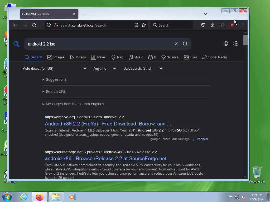Open the list all tabs chevron

coord(205,14)
